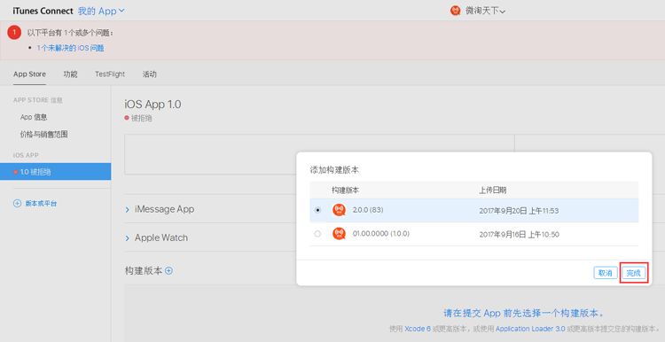Click the app icon for build 2.0.0 (83)

[x=339, y=210]
